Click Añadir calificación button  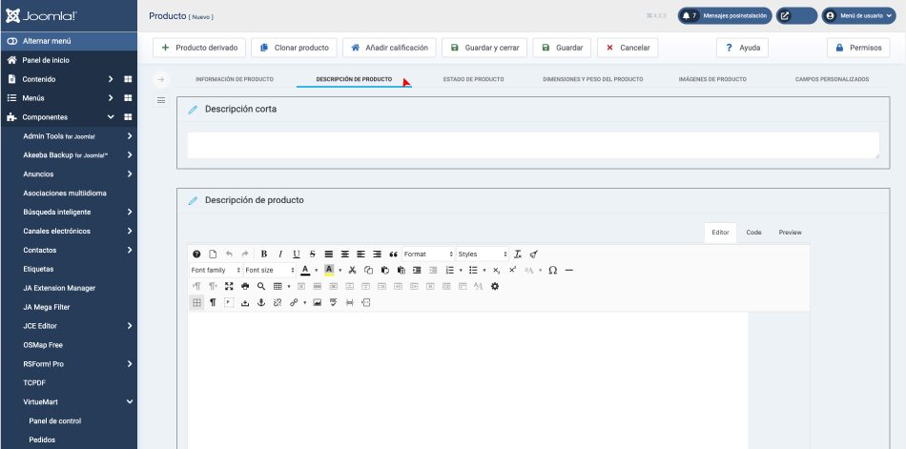389,48
